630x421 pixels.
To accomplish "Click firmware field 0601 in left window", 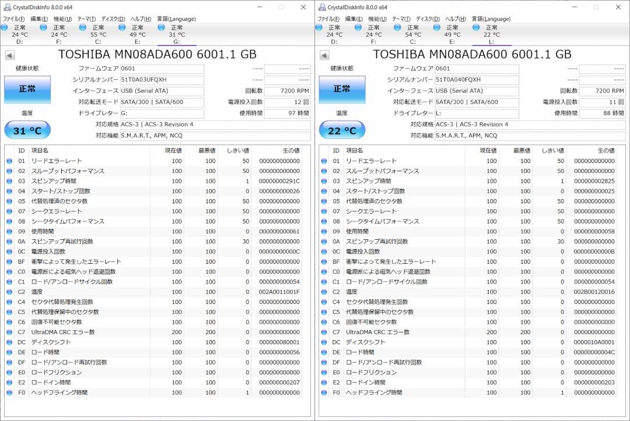I will coord(162,69).
